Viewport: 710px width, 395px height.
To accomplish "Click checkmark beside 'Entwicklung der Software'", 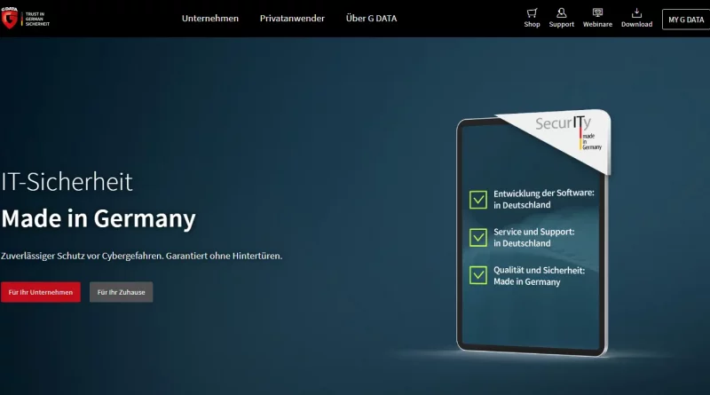I will click(x=478, y=199).
